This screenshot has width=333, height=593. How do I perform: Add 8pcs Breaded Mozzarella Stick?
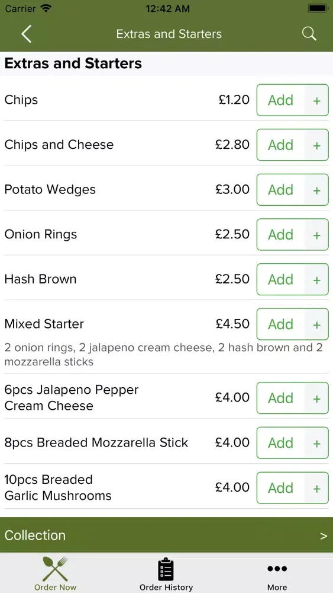[x=280, y=443]
